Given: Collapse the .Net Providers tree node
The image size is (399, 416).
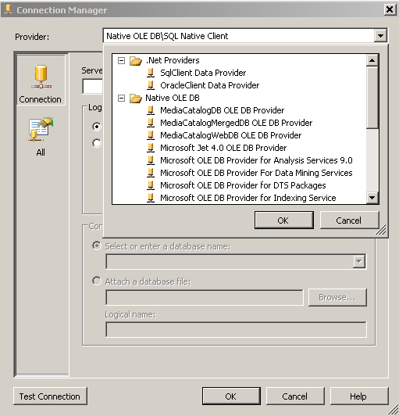Looking at the screenshot, I should tap(121, 61).
